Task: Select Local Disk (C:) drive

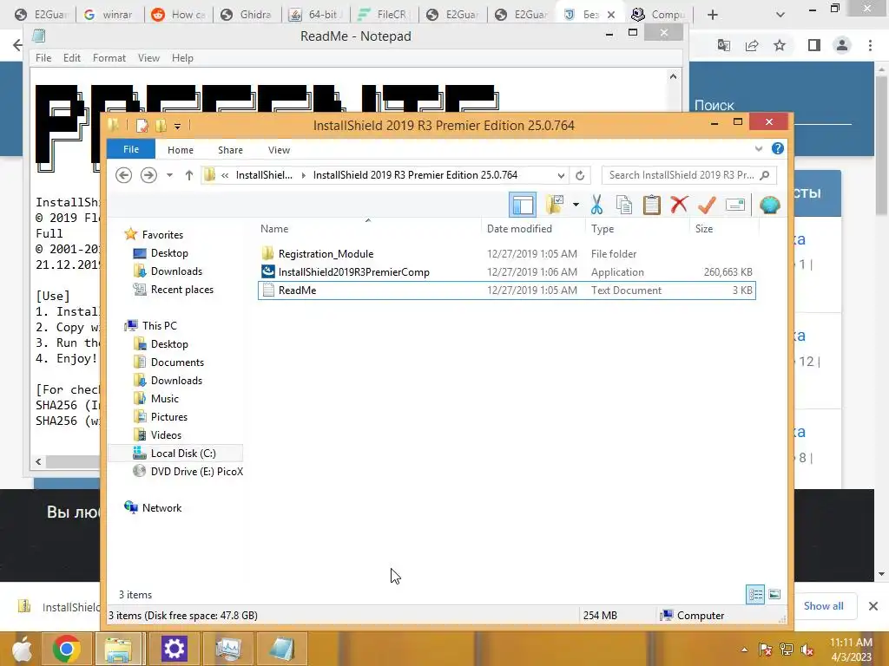Action: coord(182,453)
